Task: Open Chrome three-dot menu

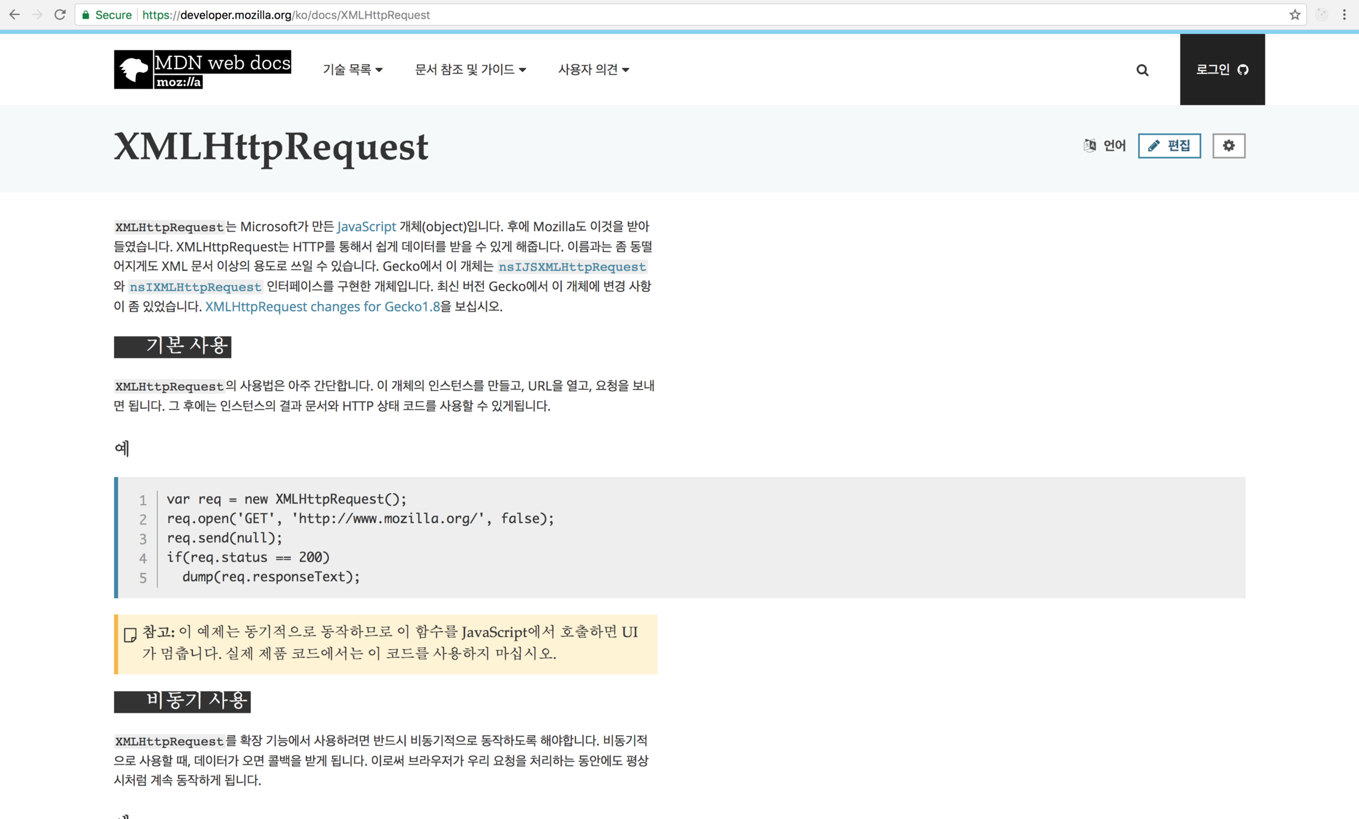Action: pyautogui.click(x=1344, y=15)
